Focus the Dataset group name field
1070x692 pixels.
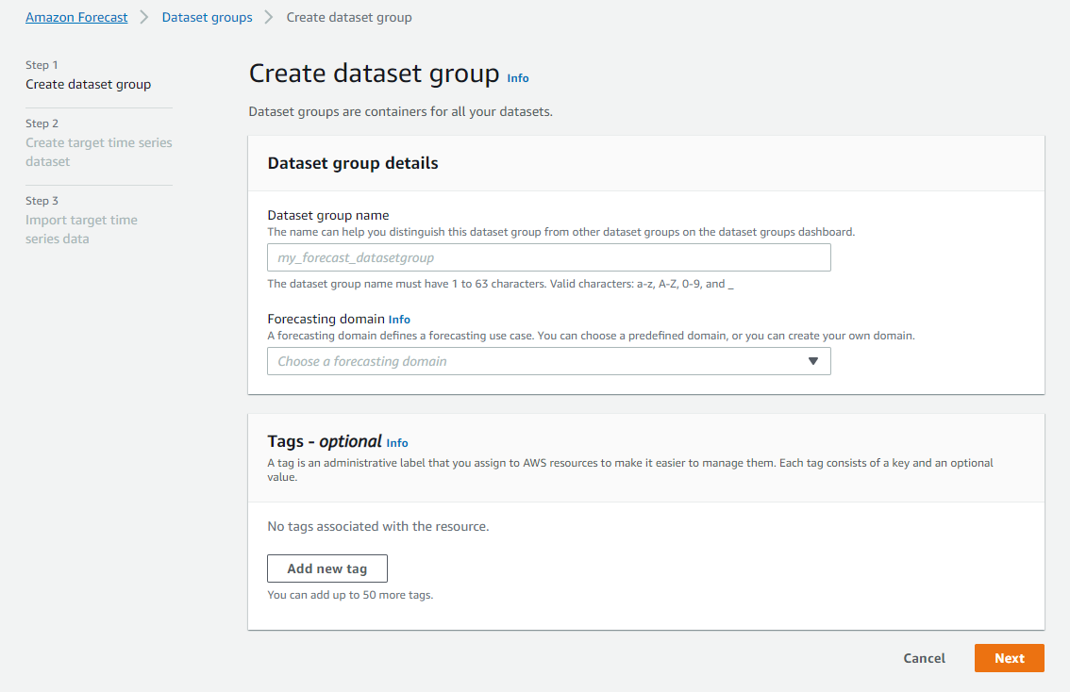(x=548, y=257)
